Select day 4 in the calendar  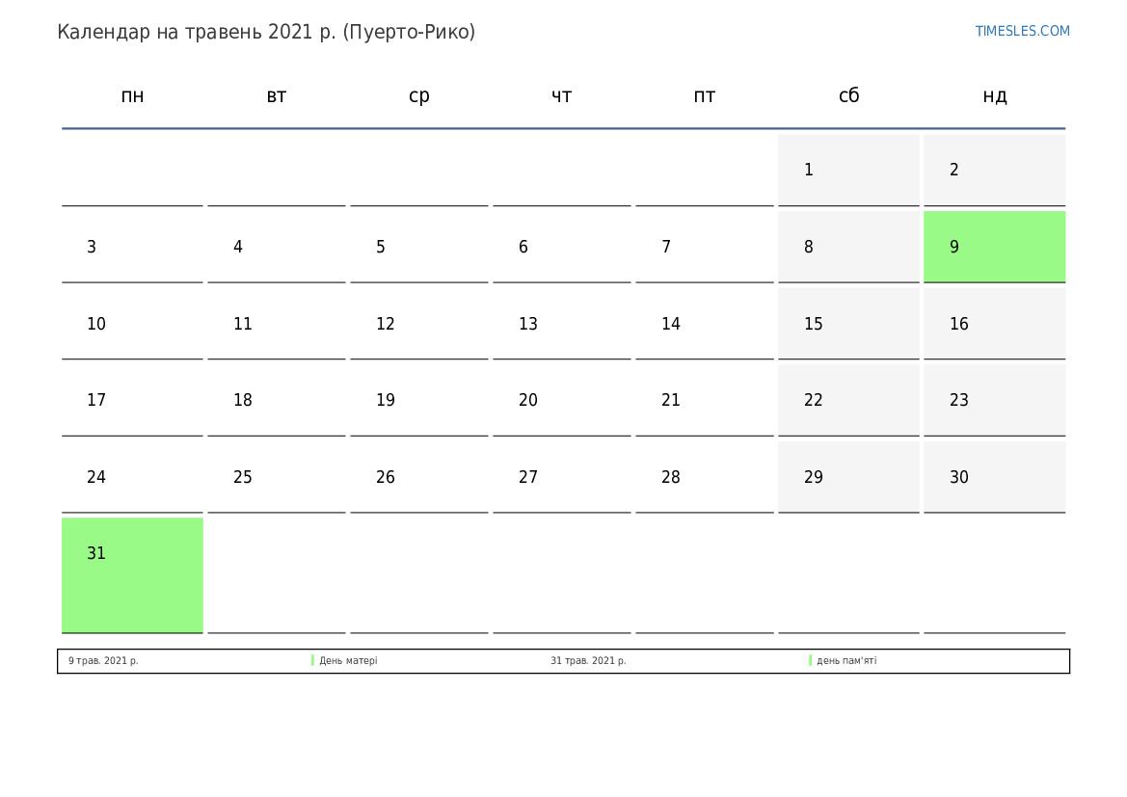tap(277, 247)
